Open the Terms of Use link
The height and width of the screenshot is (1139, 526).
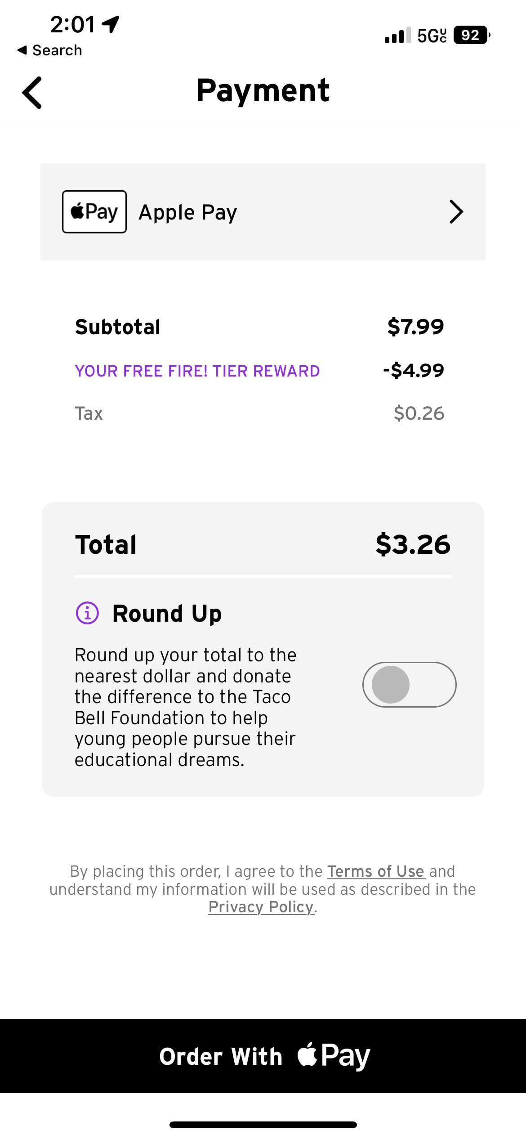pyautogui.click(x=375, y=871)
